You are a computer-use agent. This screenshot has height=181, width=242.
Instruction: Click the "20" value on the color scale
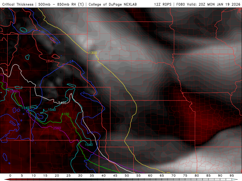[57, 176]
